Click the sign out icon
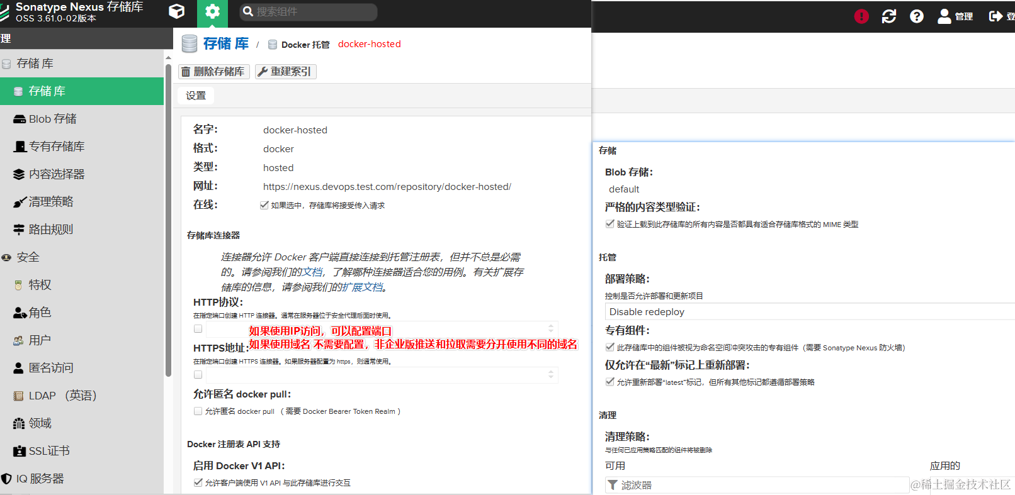The image size is (1015, 495). coord(995,16)
